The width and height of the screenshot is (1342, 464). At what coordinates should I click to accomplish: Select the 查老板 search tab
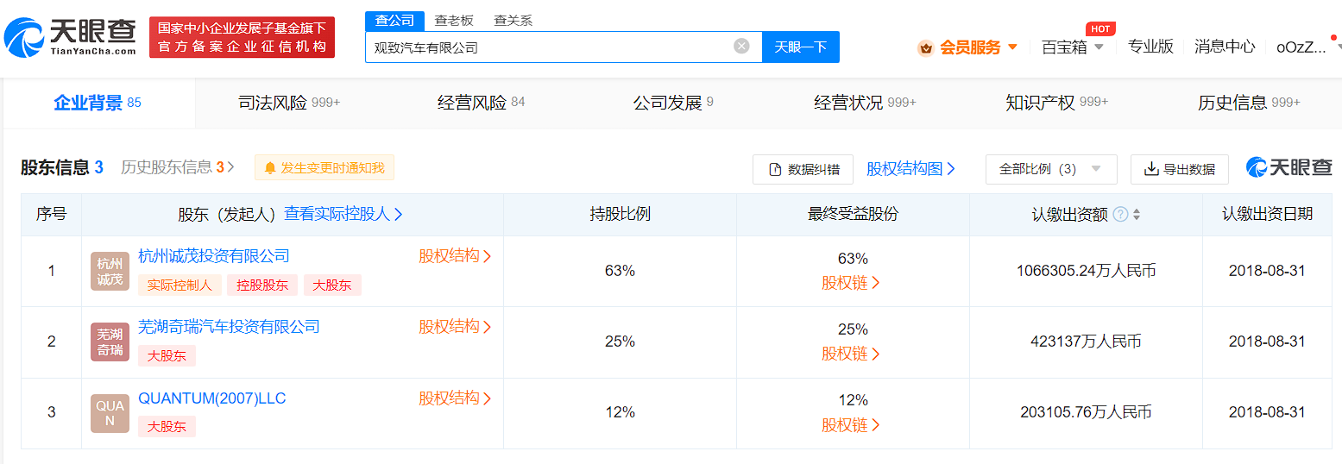[454, 21]
